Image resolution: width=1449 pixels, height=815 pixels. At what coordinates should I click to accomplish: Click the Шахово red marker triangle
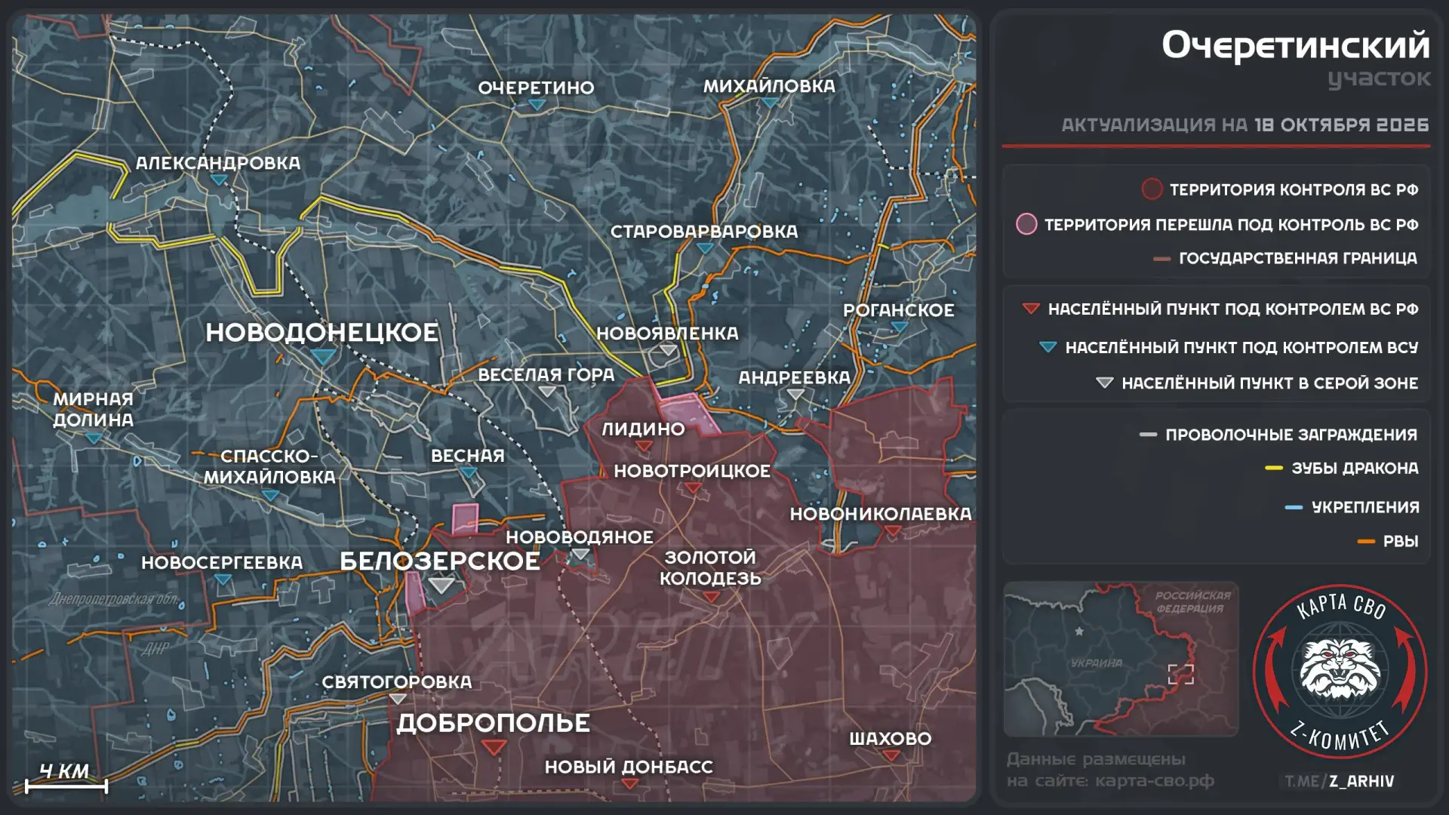[891, 755]
